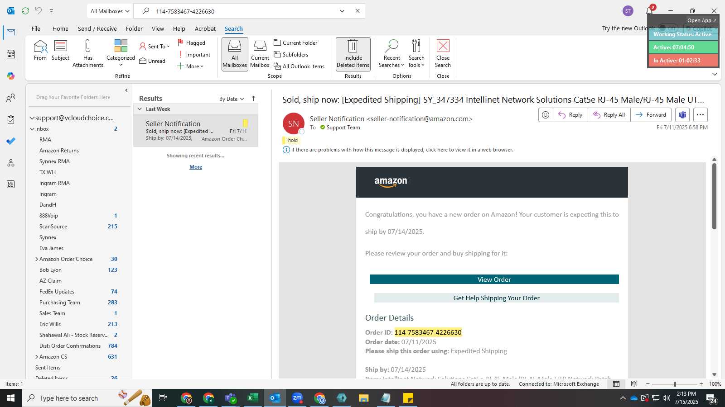Open the All Mailboxes scope dropdown
This screenshot has width=725, height=407.
(109, 11)
